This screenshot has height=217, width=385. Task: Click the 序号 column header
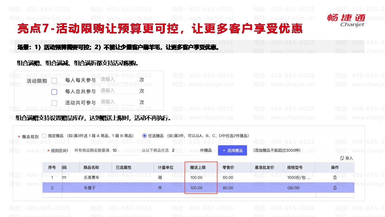pyautogui.click(x=52, y=168)
